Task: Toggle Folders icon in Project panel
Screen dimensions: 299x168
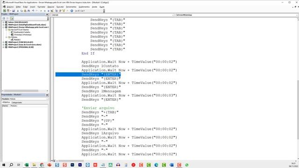Action: tap(12, 18)
